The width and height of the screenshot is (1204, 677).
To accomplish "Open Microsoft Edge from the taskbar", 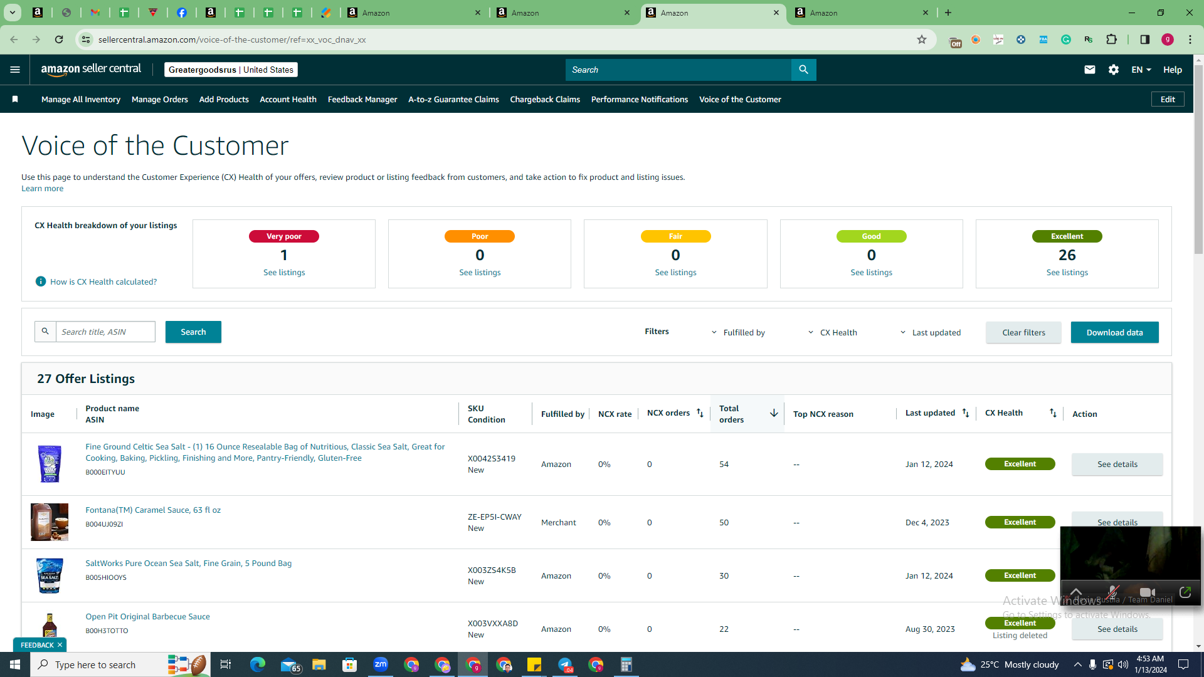I will coord(258,664).
